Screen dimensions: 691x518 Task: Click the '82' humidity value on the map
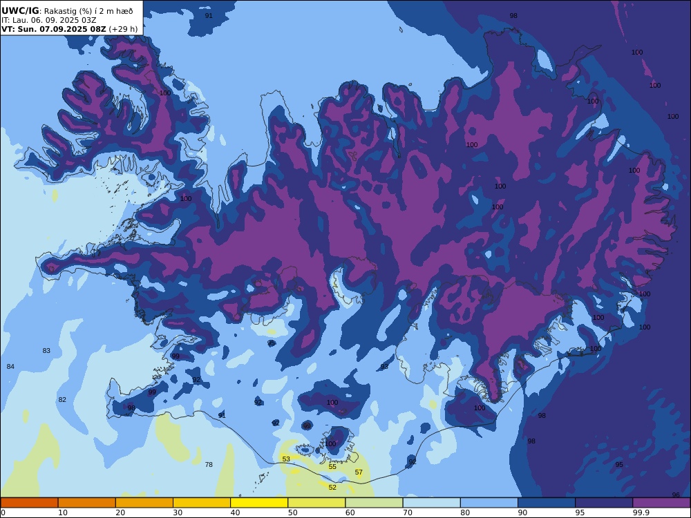pos(62,399)
